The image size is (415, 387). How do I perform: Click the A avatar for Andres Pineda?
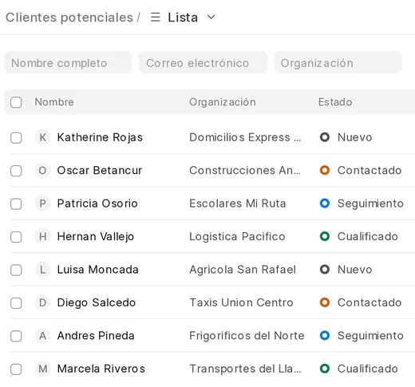[42, 336]
